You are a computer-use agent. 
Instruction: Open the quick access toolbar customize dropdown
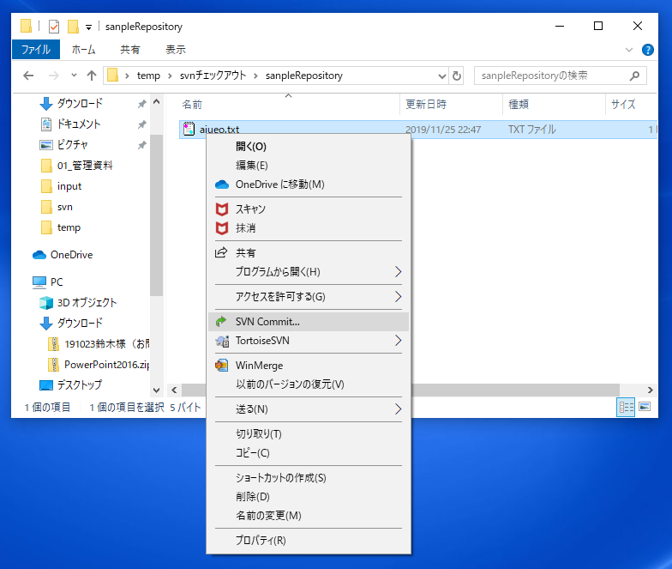click(88, 27)
